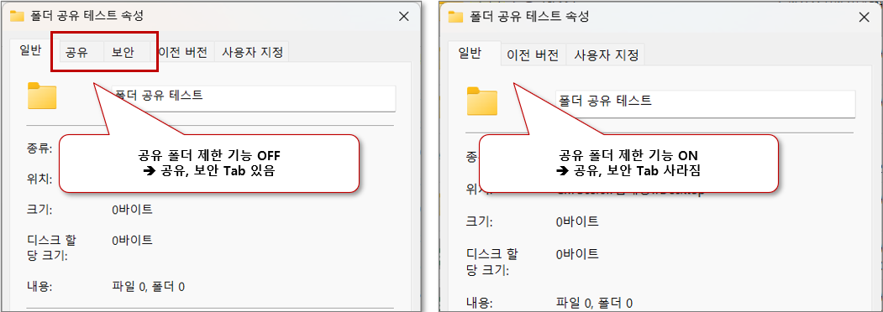883x312 pixels.
Task: Close the right properties dialog
Action: tap(864, 17)
